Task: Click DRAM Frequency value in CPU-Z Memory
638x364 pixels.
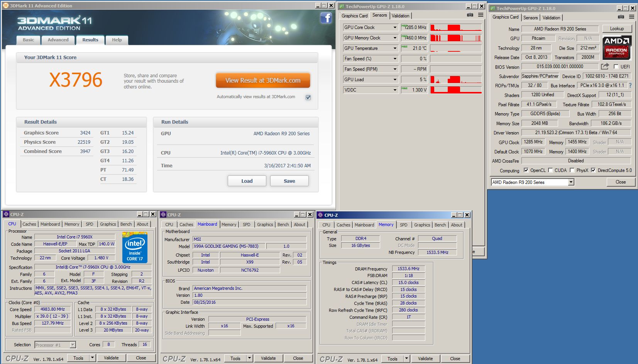Action: click(408, 269)
